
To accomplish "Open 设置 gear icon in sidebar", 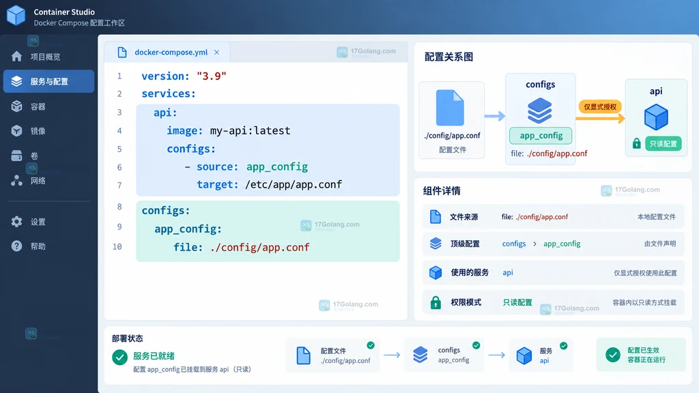I will click(x=16, y=222).
